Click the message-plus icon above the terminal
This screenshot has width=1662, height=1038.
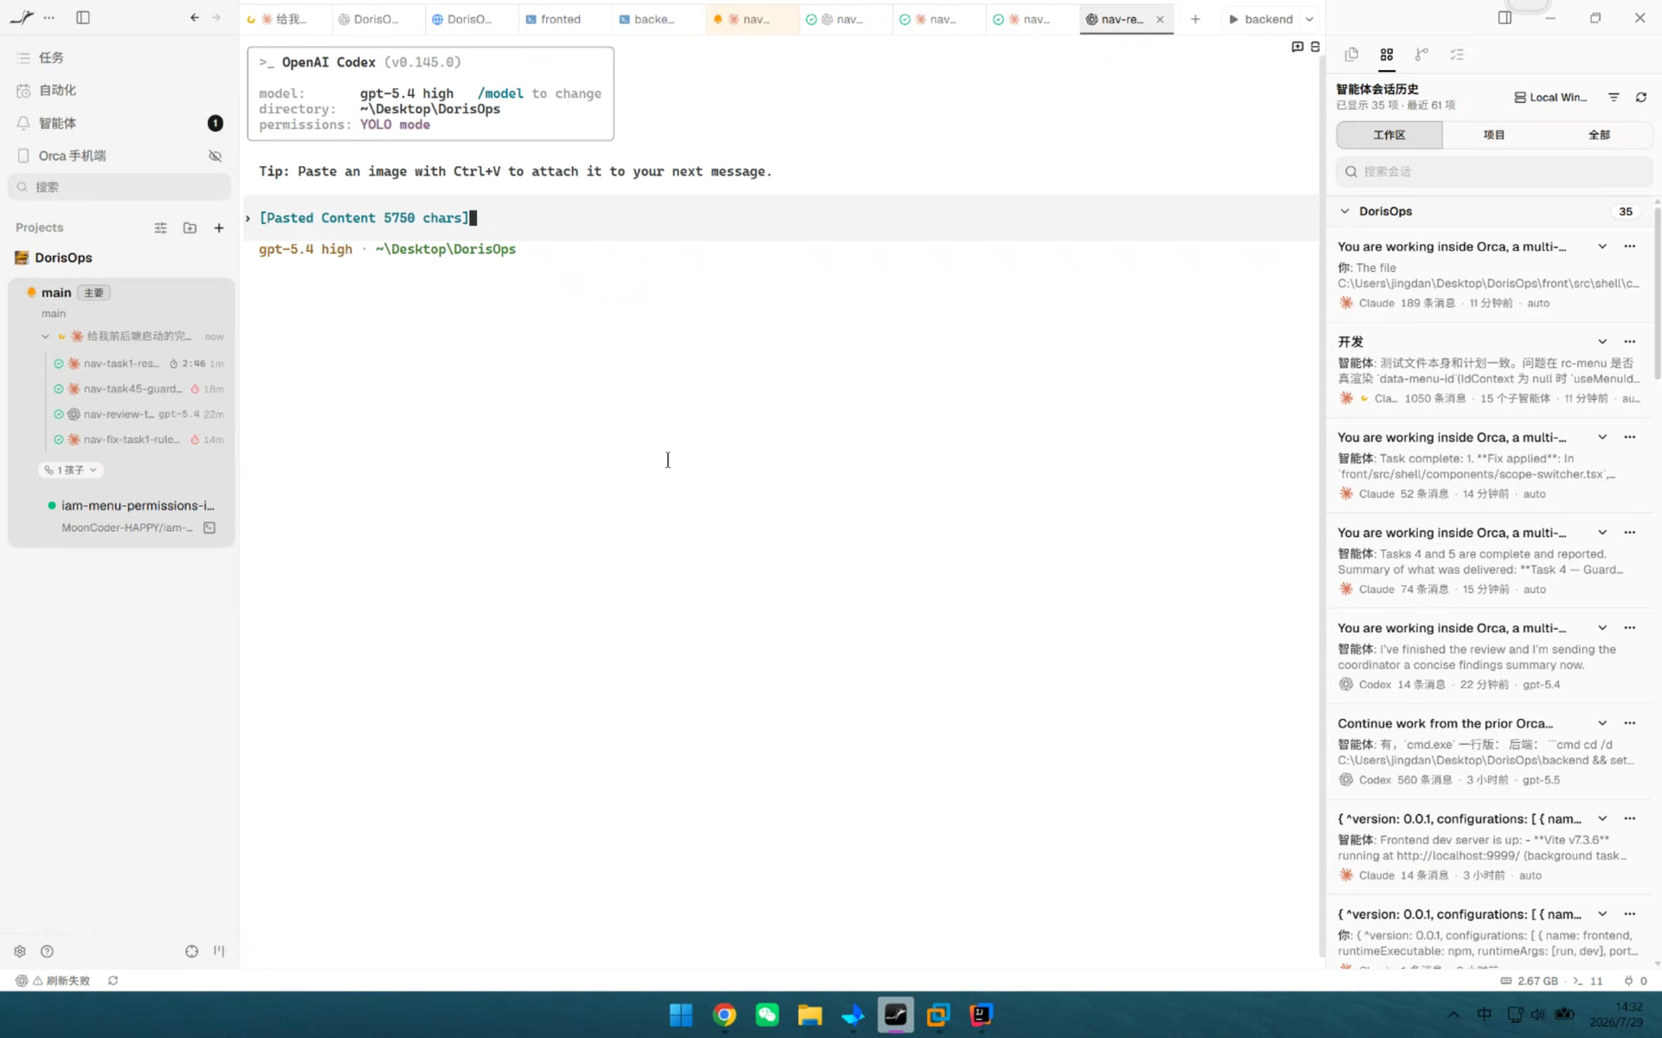pyautogui.click(x=1297, y=47)
